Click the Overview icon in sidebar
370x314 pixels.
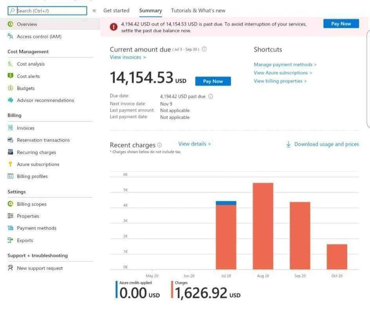click(x=10, y=24)
